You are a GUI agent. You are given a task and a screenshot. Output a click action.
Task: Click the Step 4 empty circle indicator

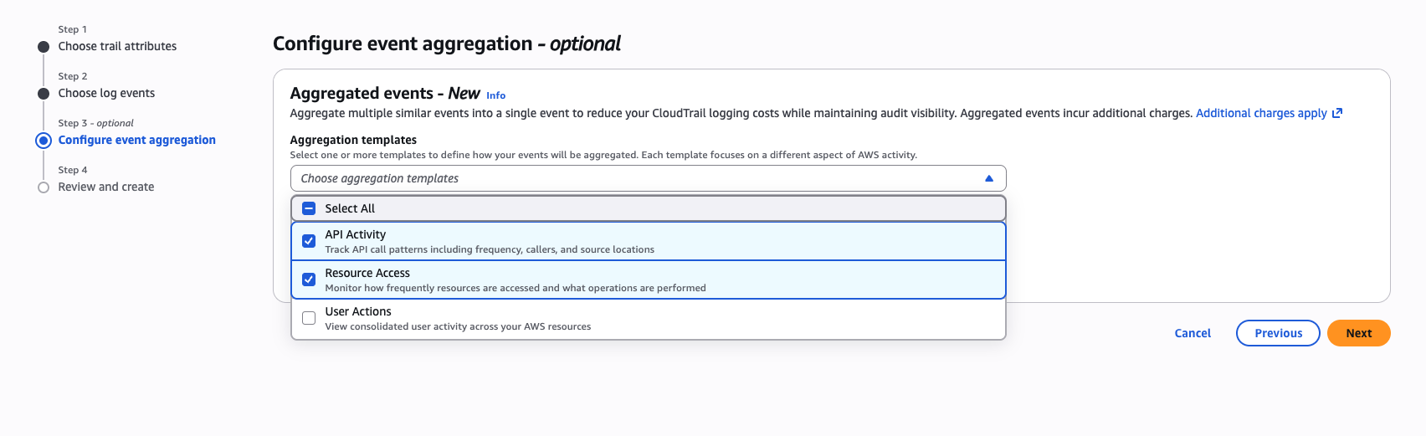[x=44, y=187]
